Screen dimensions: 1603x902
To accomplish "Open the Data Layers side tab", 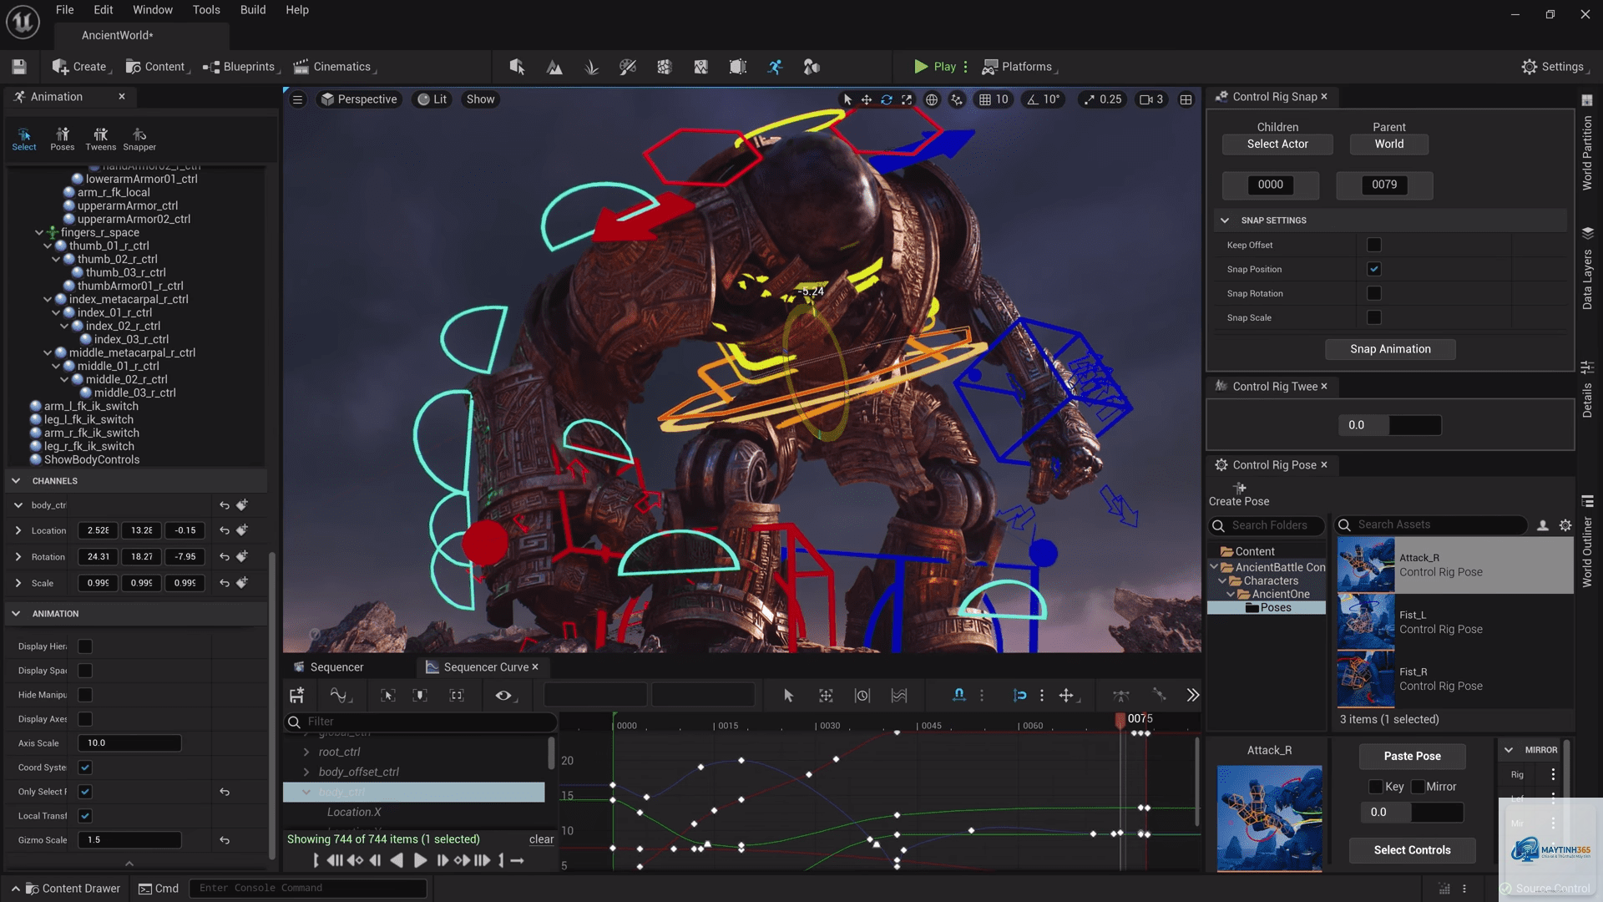I will 1587,269.
